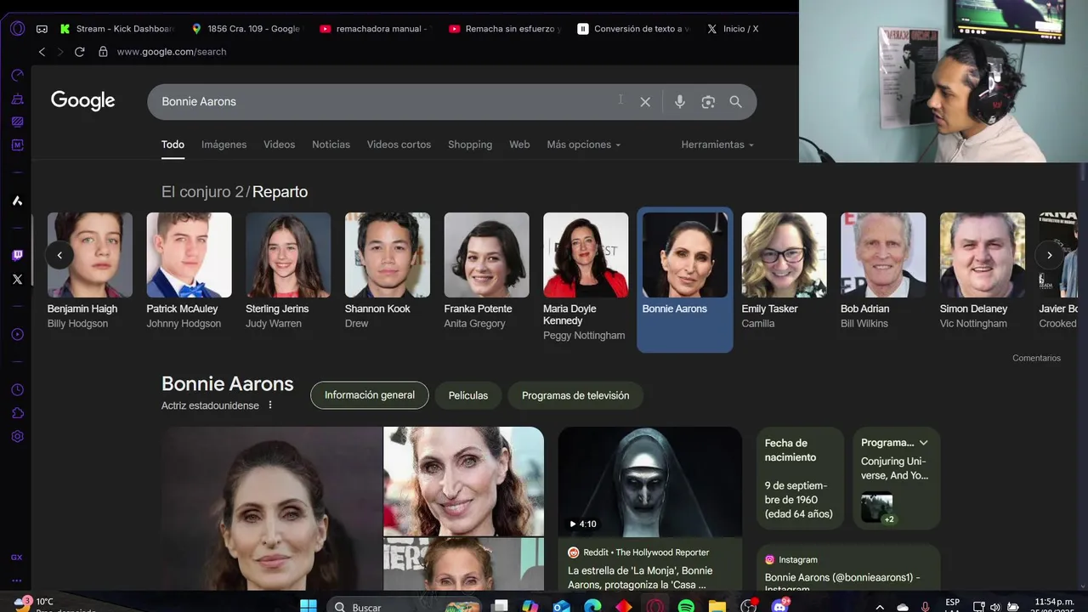
Task: Click the address bar URL www.google.com/search
Action: 172,52
